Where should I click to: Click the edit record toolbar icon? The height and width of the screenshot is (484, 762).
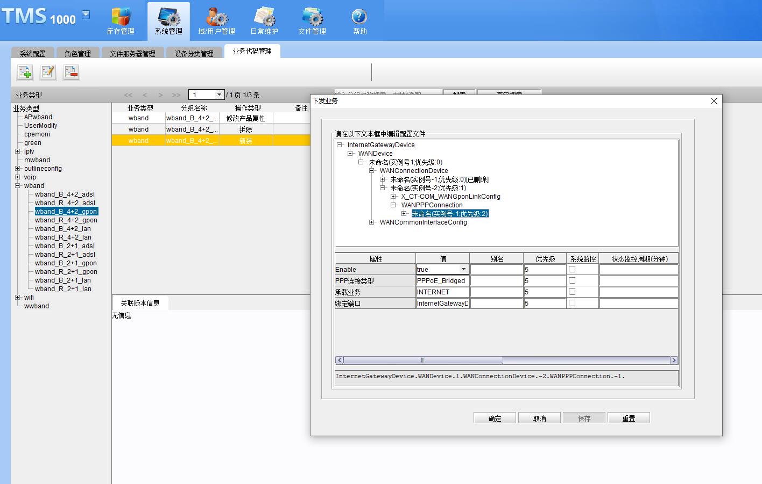(48, 72)
